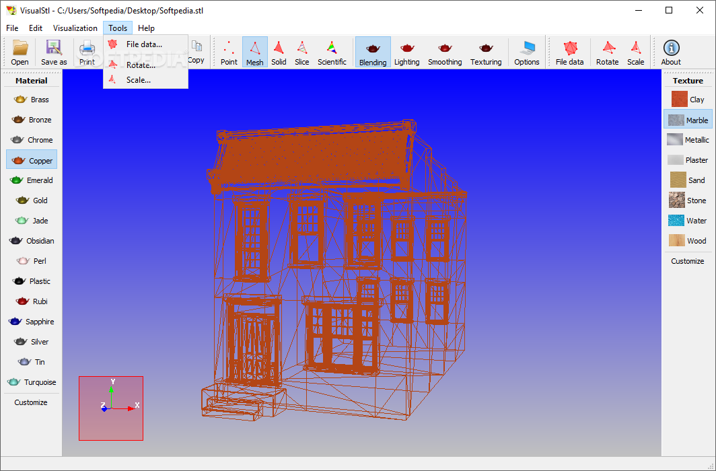Open the Visualization menu
Image resolution: width=716 pixels, height=471 pixels.
tap(75, 28)
